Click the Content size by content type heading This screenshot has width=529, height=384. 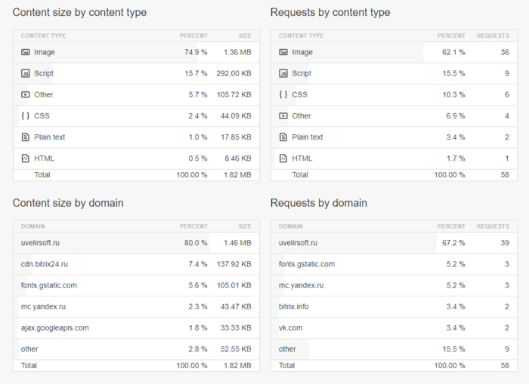[x=79, y=13]
